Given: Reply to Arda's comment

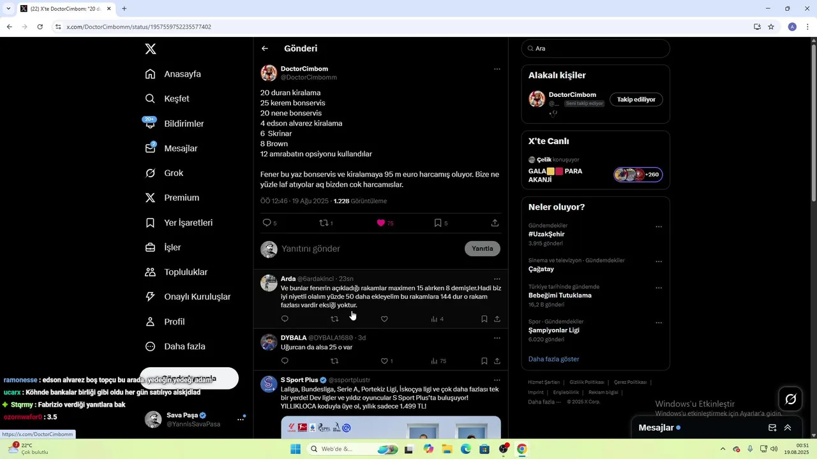Looking at the screenshot, I should tap(285, 319).
